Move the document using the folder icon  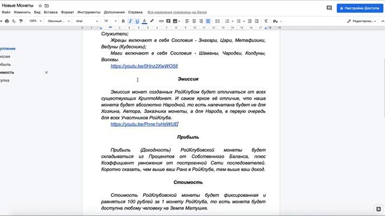pos(47,5)
